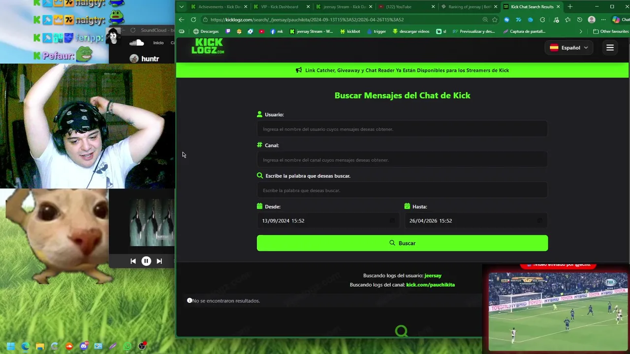Open the tab search dropdown arrow
The width and height of the screenshot is (630, 354).
pos(182,7)
